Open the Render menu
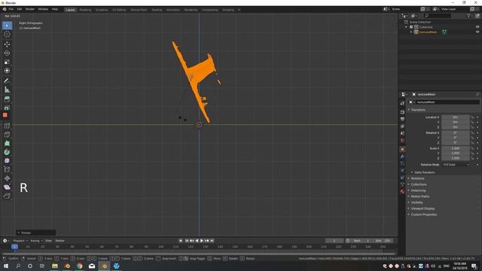Viewport: 482px width, 271px height. [x=30, y=10]
